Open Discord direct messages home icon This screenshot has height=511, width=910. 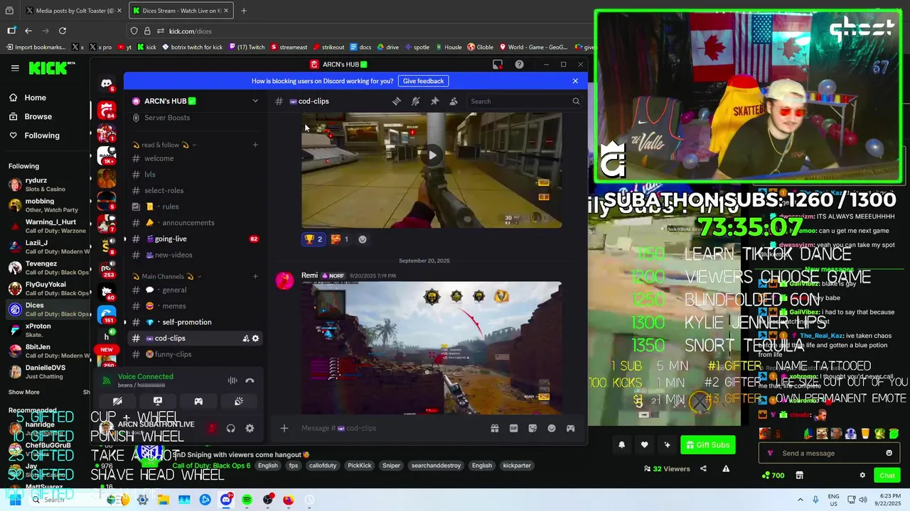[107, 84]
